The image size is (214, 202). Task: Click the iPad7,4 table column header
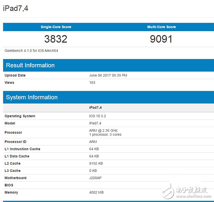coord(96,108)
